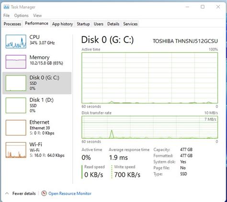Screen dimensions: 227x202
Task: Open the View menu
Action: pyautogui.click(x=37, y=15)
